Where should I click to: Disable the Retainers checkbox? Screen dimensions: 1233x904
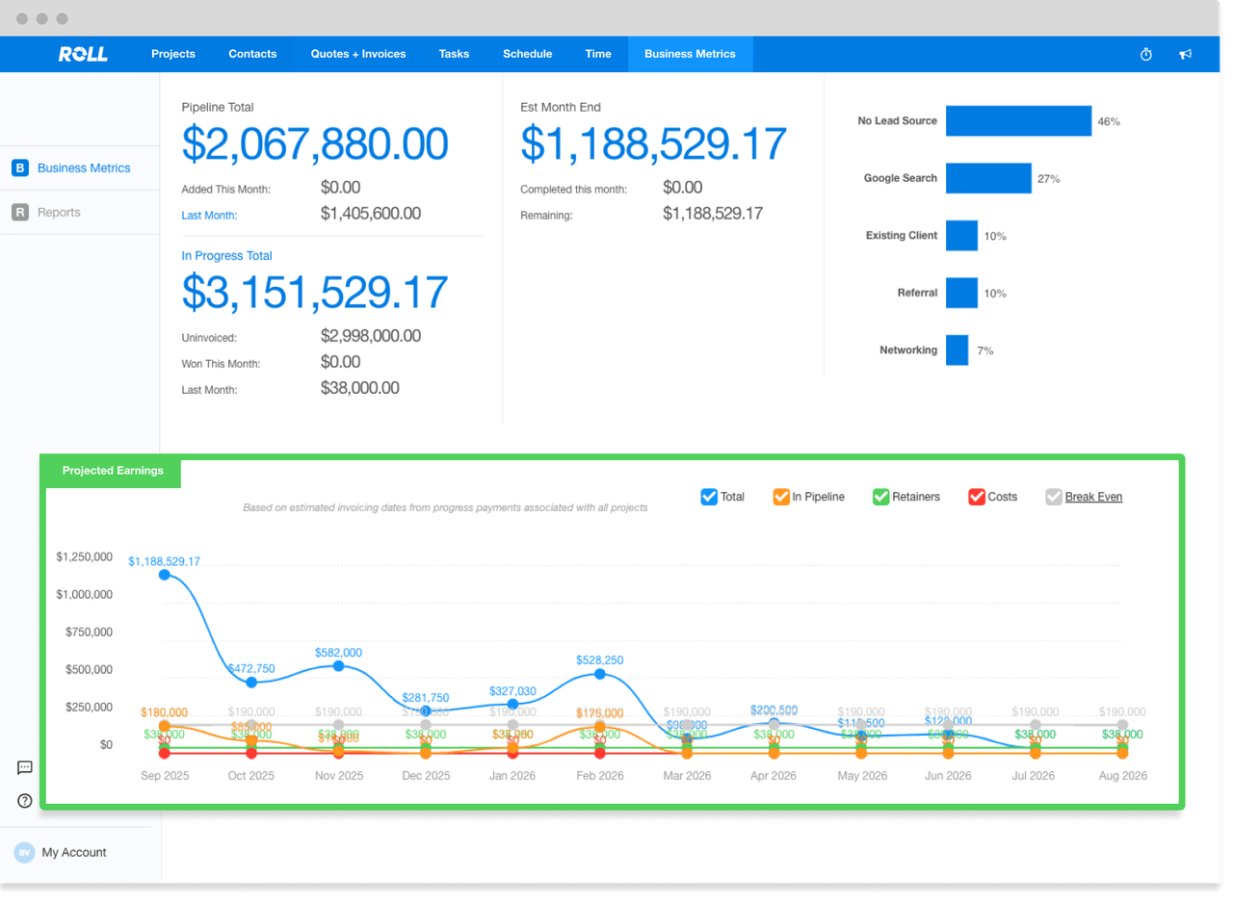[880, 497]
